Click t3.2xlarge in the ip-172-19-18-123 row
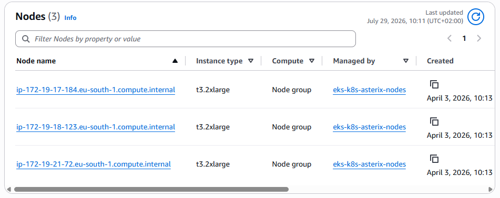 tap(213, 127)
